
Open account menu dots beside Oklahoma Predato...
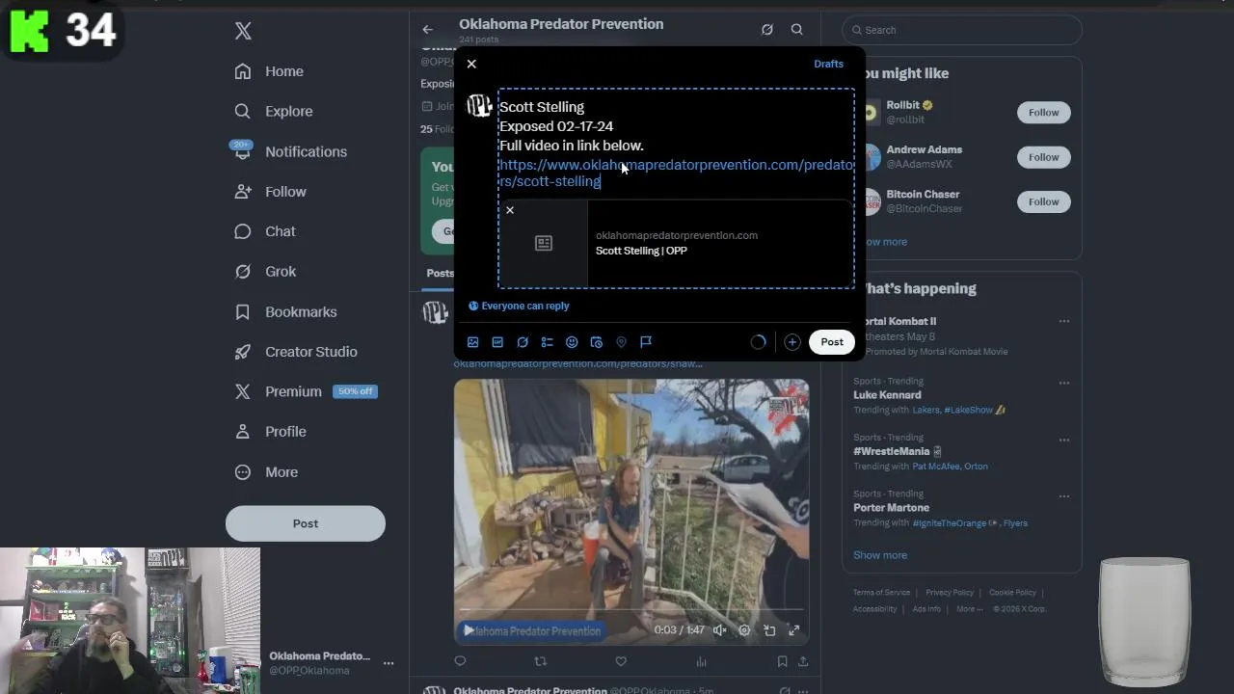point(389,663)
